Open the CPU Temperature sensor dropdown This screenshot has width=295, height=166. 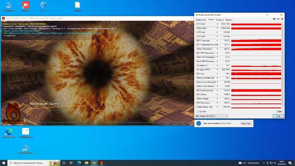click(x=217, y=103)
